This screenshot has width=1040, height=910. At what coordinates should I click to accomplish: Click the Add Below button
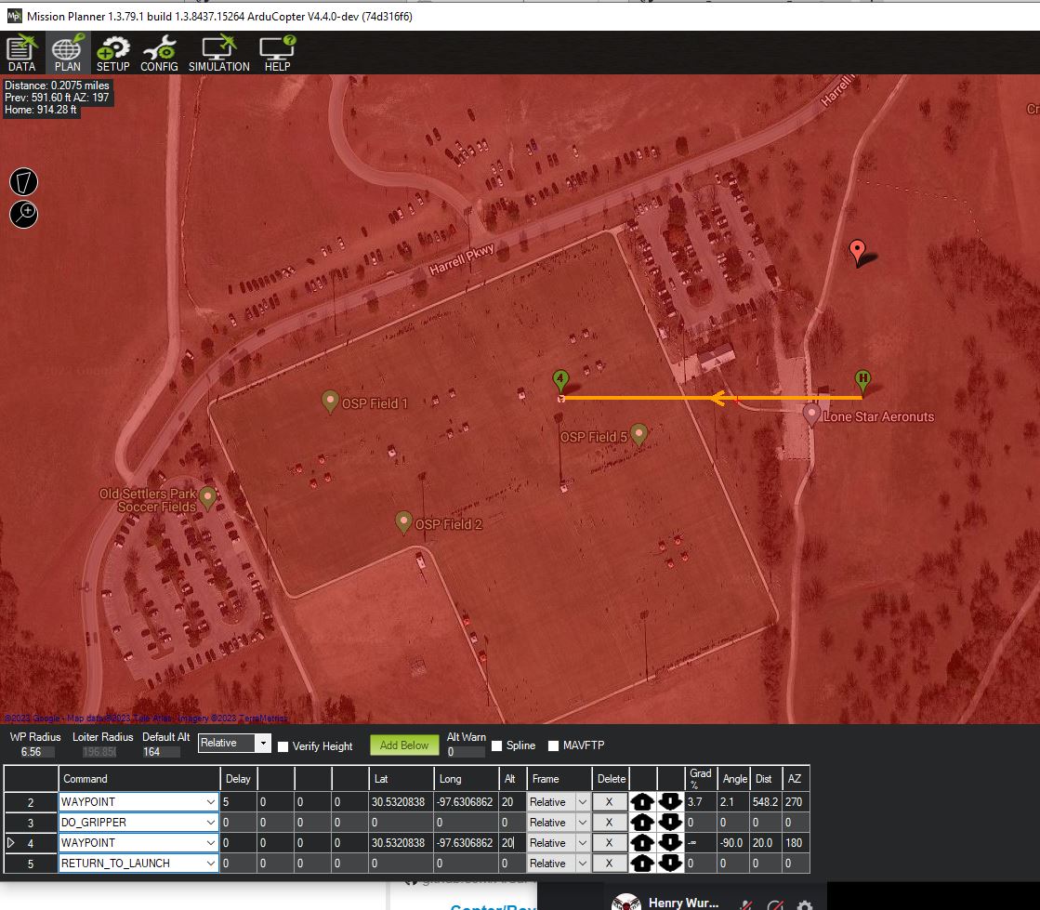pyautogui.click(x=404, y=745)
